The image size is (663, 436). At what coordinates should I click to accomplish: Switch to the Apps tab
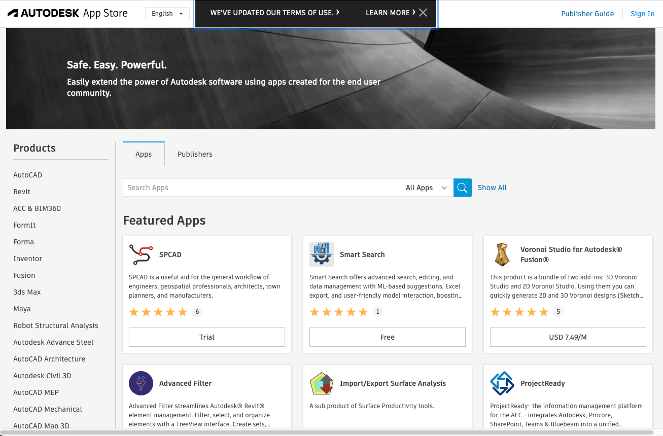point(144,154)
